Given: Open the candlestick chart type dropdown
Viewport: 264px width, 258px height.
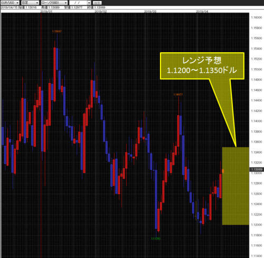Looking at the screenshot, I should click(54, 3).
